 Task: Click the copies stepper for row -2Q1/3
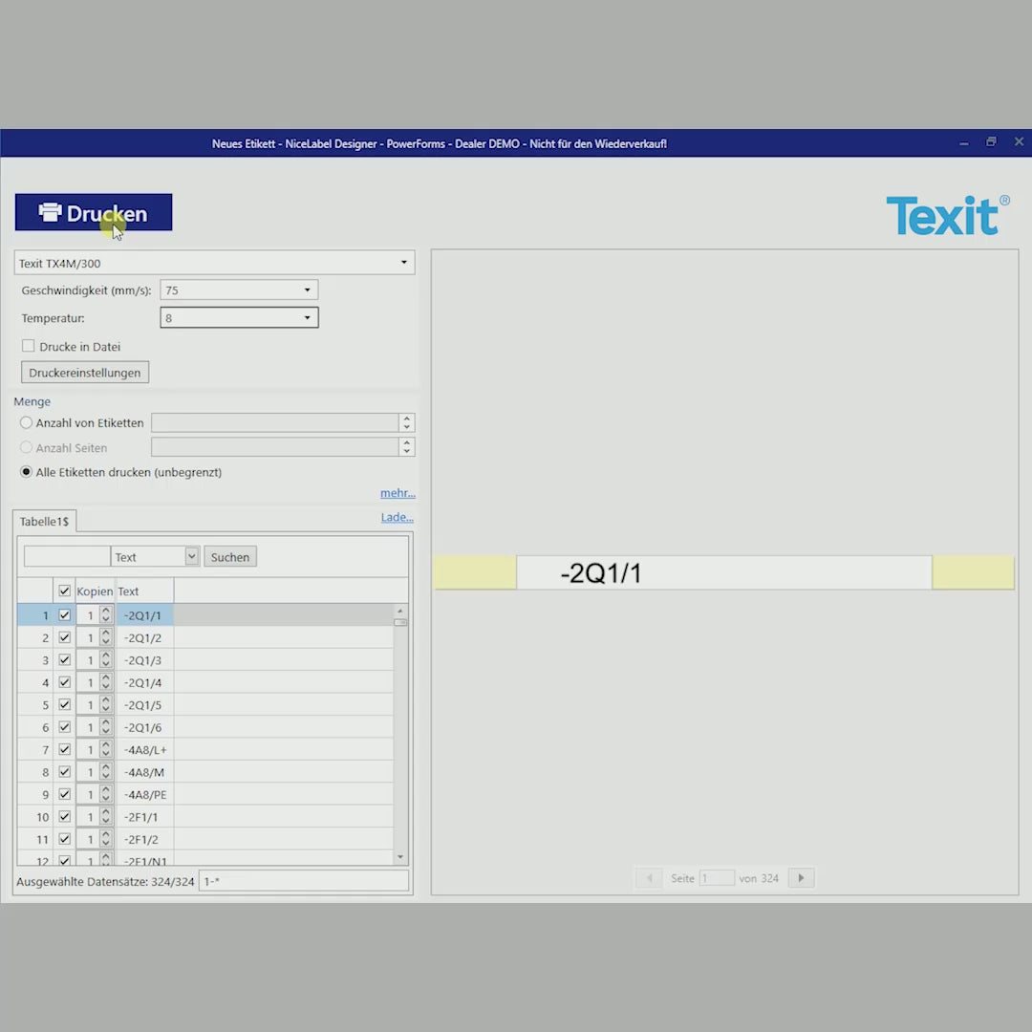tap(105, 659)
